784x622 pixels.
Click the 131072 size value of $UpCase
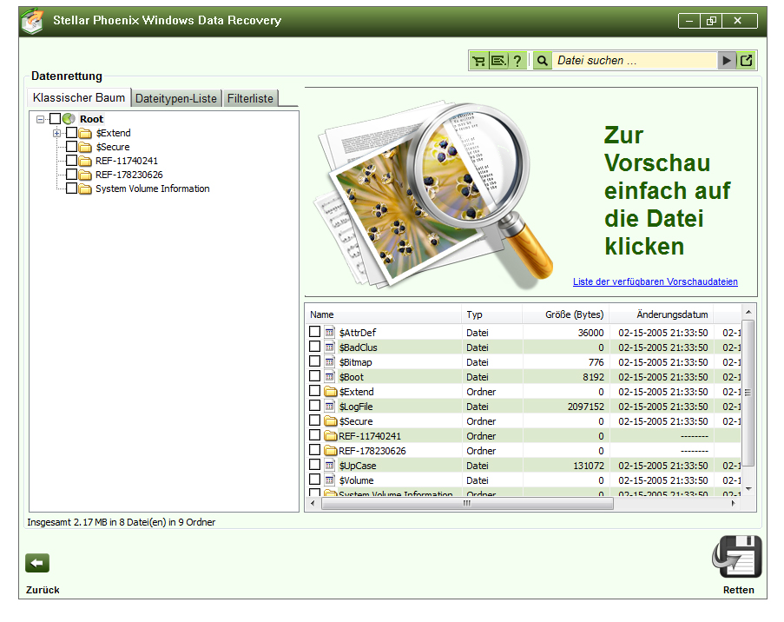[x=589, y=466]
